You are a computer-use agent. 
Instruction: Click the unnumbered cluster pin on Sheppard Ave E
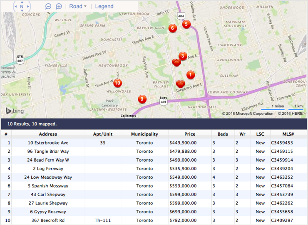(180, 84)
